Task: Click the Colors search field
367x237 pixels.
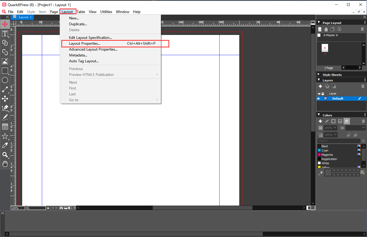Action: pyautogui.click(x=339, y=141)
